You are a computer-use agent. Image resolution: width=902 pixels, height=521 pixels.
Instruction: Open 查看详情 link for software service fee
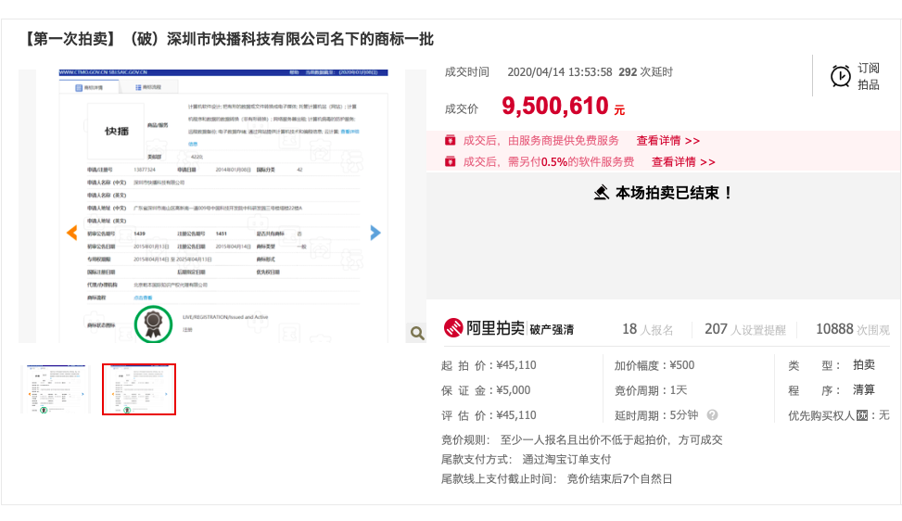[x=683, y=161]
